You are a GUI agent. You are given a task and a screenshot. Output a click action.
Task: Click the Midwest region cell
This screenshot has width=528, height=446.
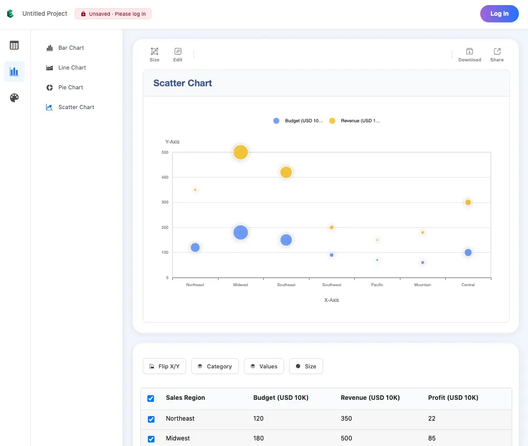tap(178, 438)
